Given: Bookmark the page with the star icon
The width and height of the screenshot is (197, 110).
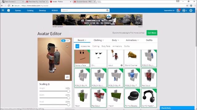Looking at the screenshot, I should click(187, 5).
